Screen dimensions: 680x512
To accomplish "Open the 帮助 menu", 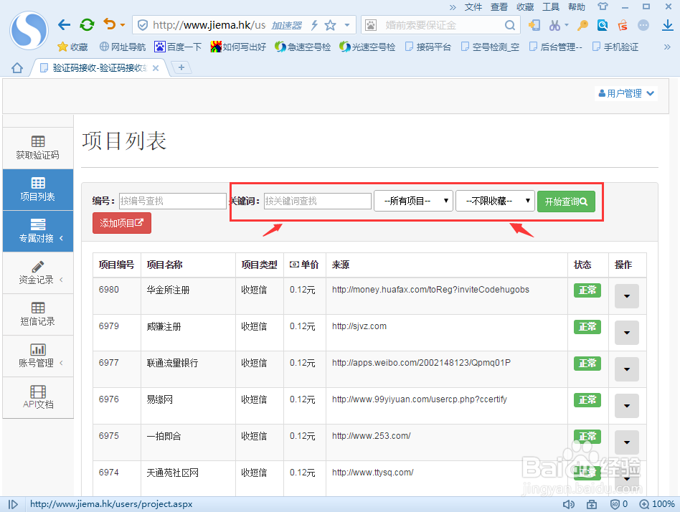I will tap(577, 7).
